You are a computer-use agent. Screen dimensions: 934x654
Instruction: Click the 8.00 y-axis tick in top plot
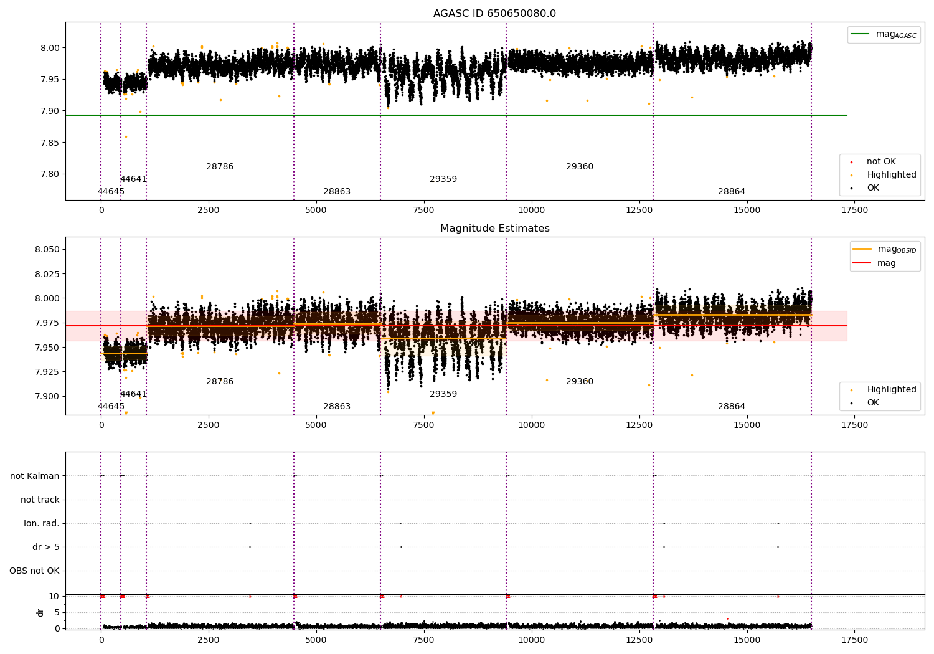[x=51, y=48]
